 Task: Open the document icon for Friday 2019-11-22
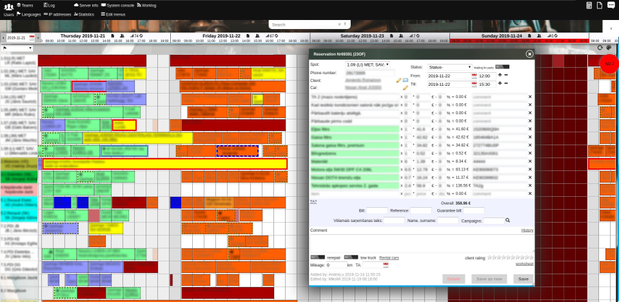pyautogui.click(x=248, y=35)
